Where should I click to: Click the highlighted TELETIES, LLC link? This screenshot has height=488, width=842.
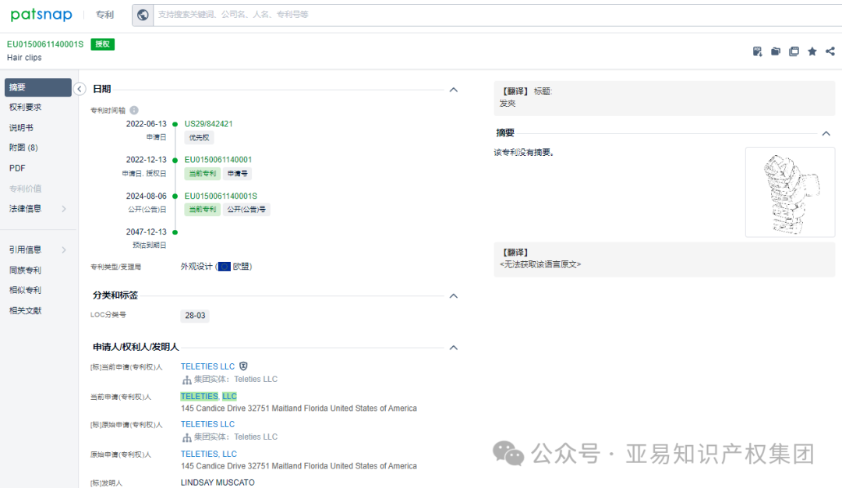point(208,396)
